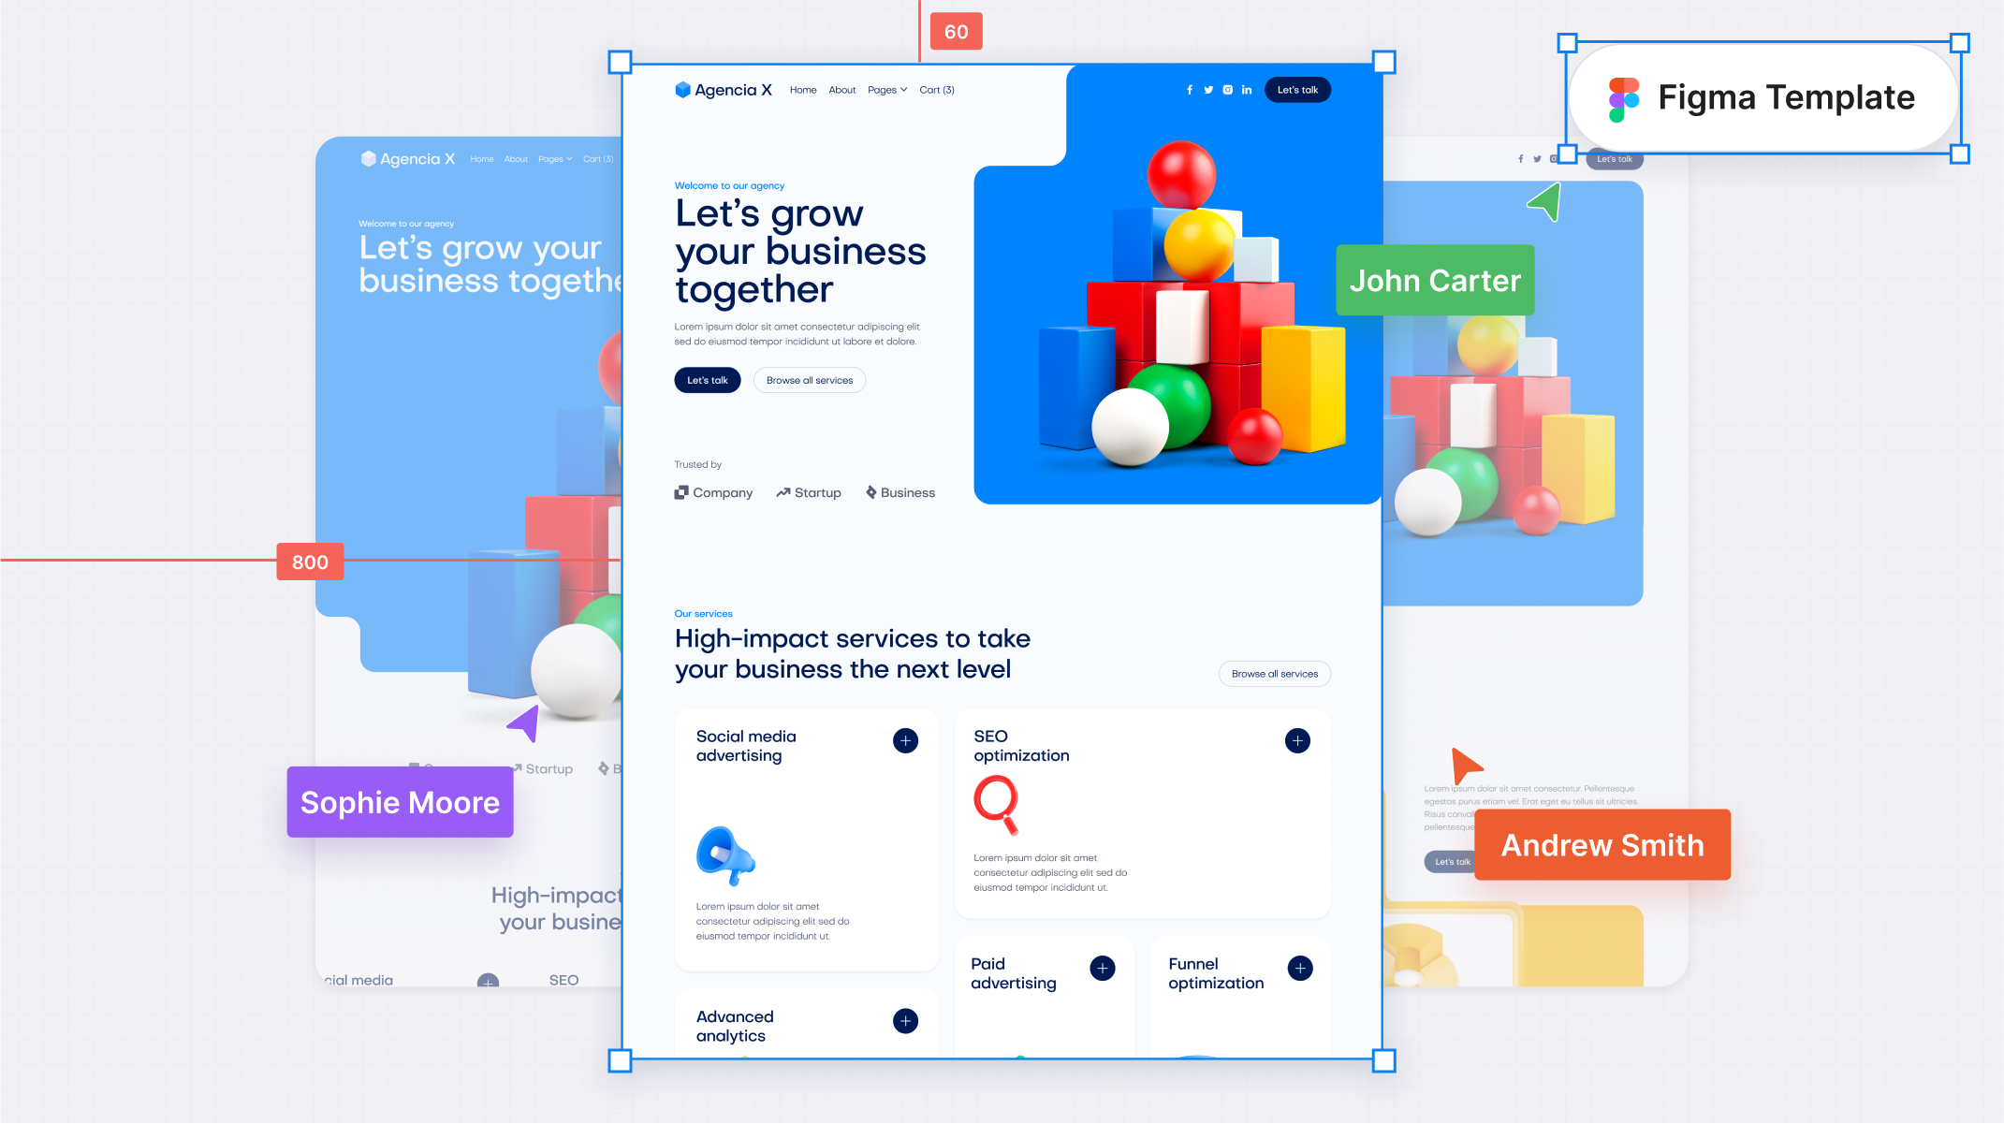Click the Let's talk button in navbar
This screenshot has width=2004, height=1124.
click(x=1296, y=90)
